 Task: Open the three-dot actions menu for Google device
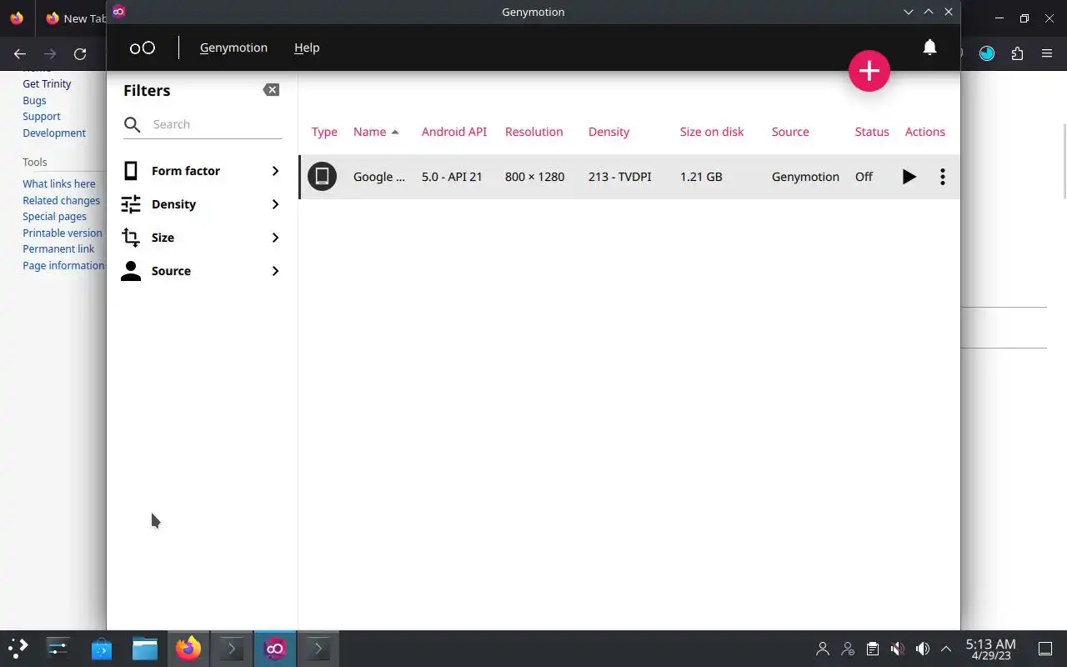(943, 177)
